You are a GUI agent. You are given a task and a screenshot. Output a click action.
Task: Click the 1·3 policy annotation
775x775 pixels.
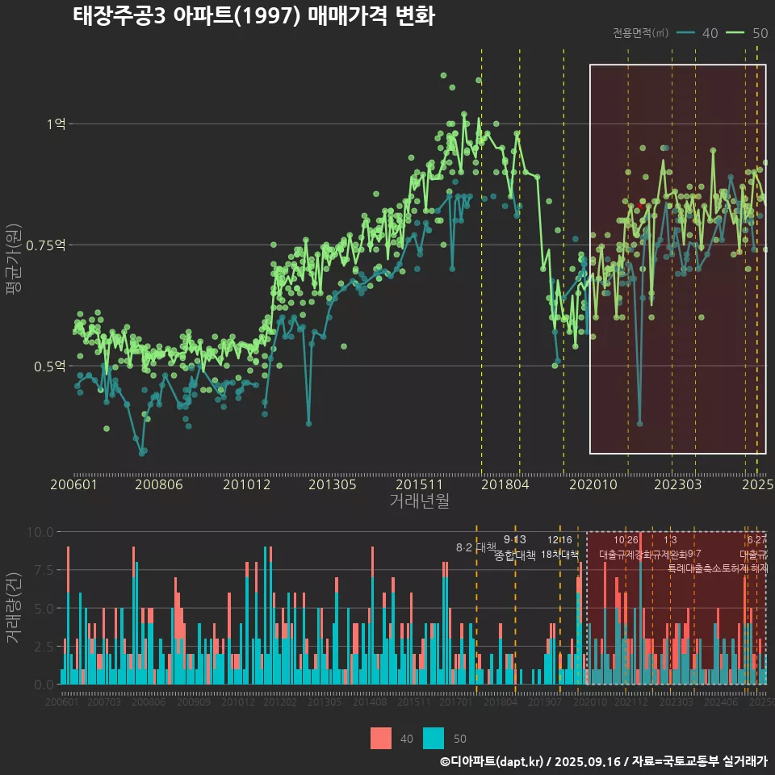pyautogui.click(x=670, y=540)
